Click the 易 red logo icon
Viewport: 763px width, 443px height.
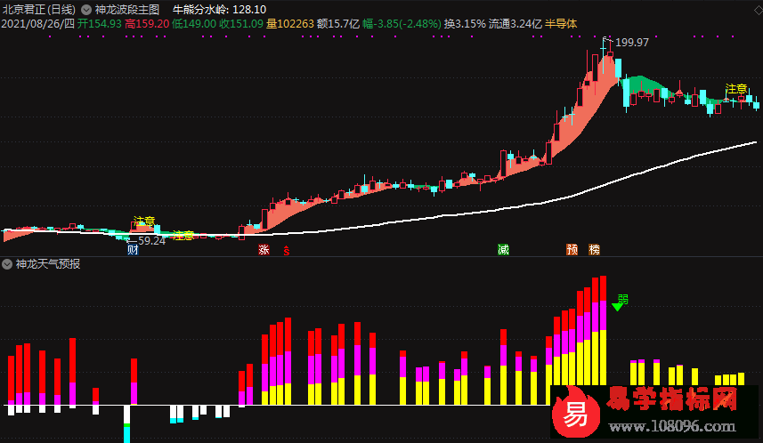575,415
